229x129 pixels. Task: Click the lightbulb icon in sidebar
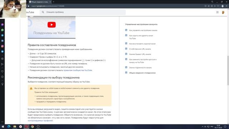tap(3, 84)
